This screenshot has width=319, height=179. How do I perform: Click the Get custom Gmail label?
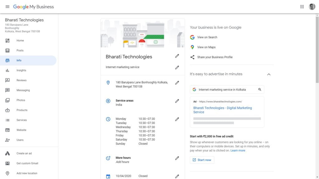pyautogui.click(x=27, y=163)
